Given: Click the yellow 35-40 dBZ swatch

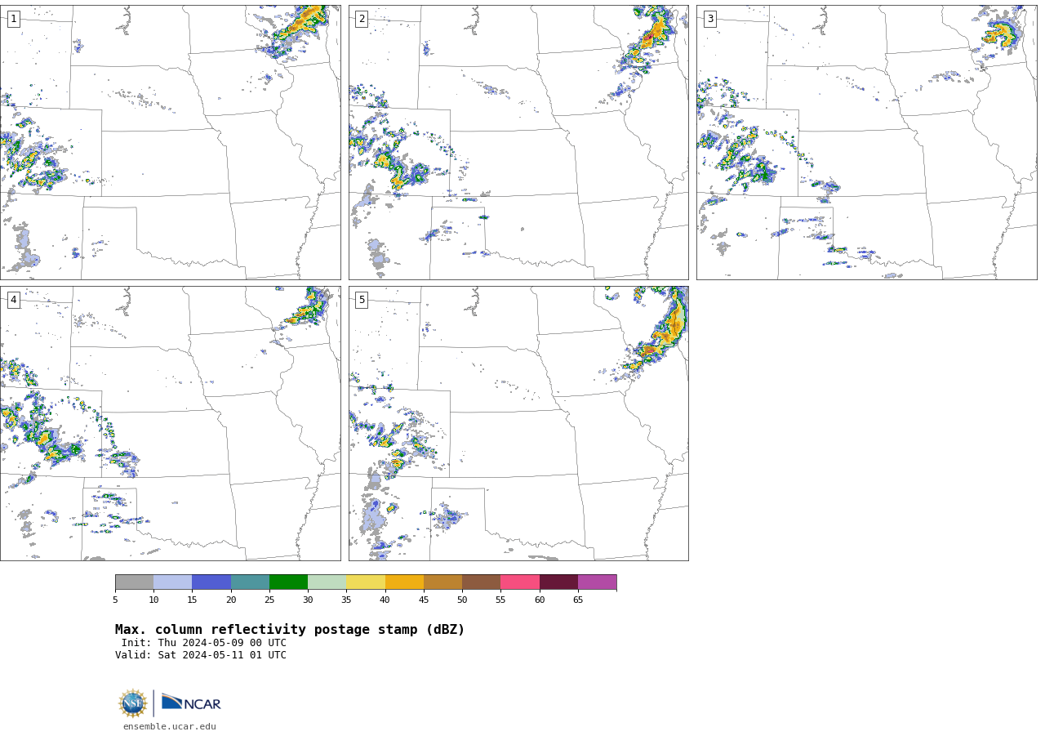Looking at the screenshot, I should tap(366, 582).
